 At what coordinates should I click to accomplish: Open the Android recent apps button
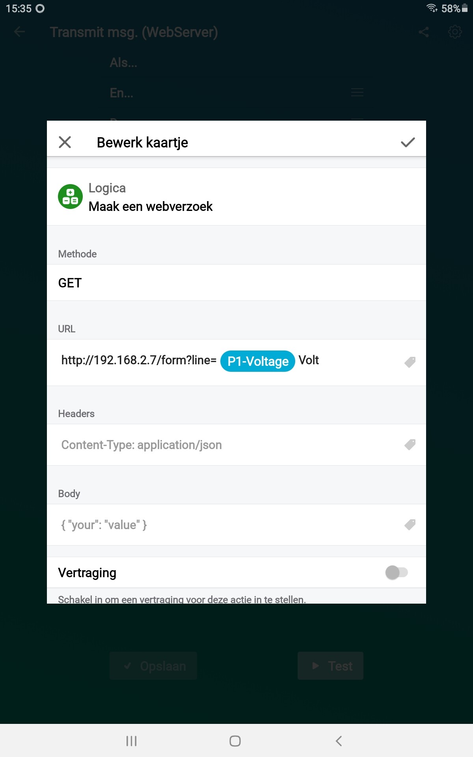[x=131, y=741]
